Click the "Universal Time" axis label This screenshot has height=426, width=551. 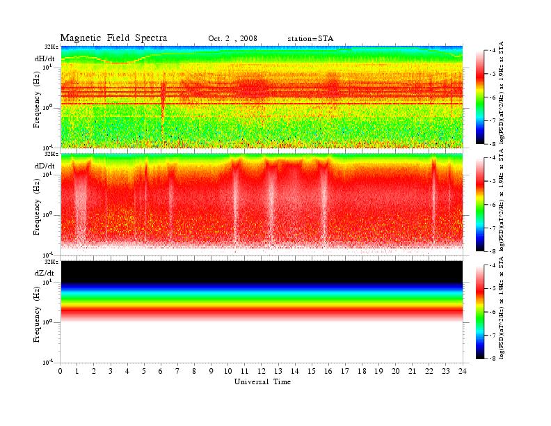click(262, 381)
